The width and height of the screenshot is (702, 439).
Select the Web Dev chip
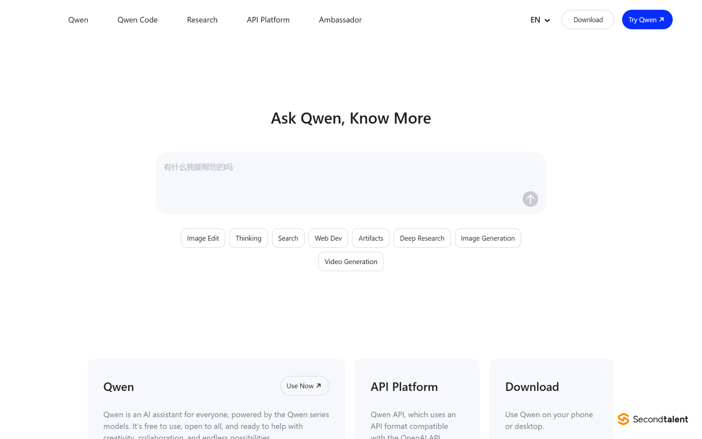click(328, 238)
